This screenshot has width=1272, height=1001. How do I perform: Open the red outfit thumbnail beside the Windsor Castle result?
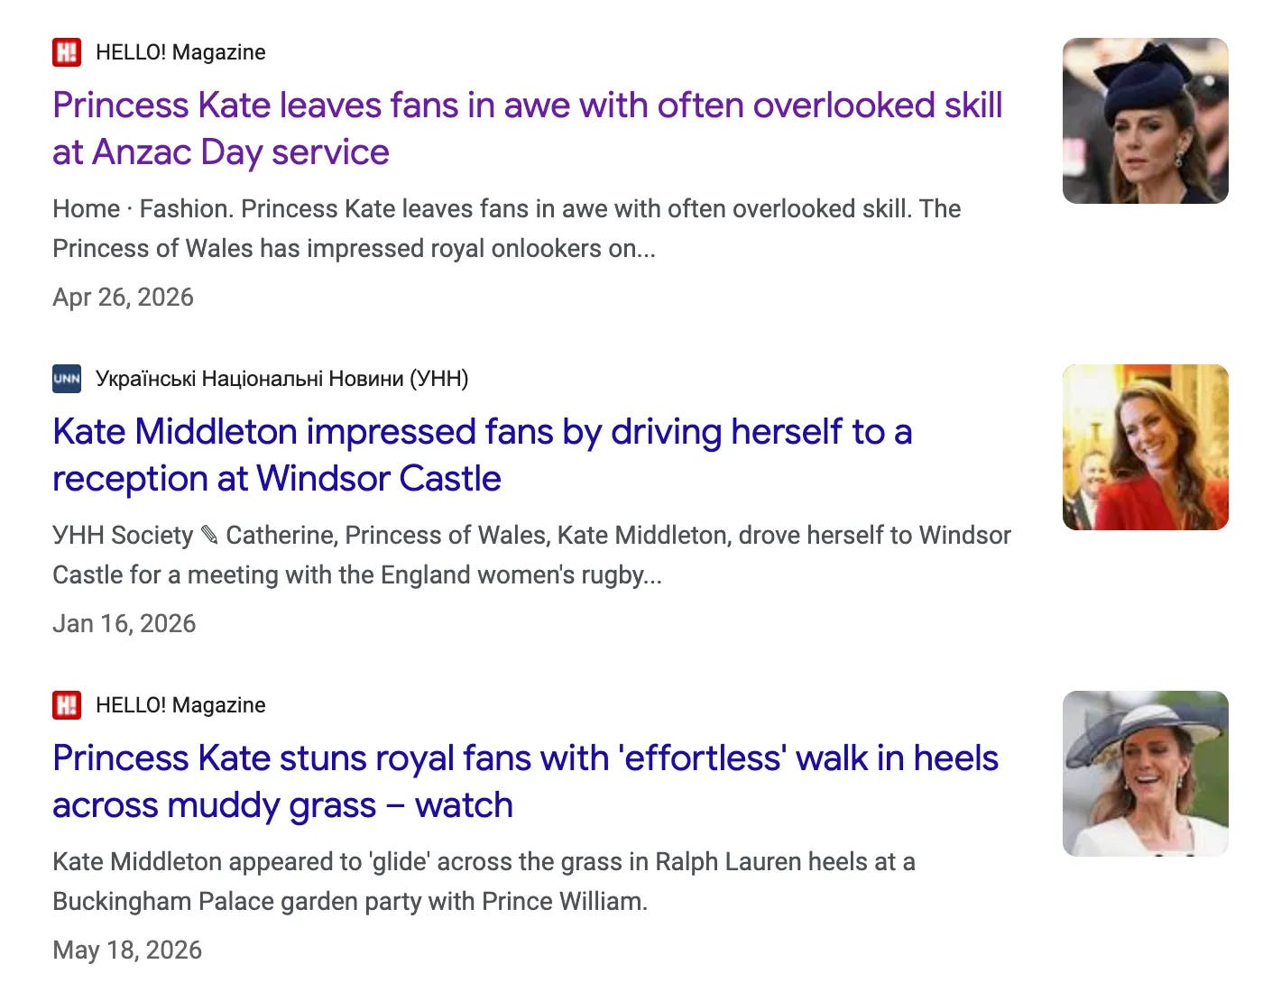click(1146, 447)
